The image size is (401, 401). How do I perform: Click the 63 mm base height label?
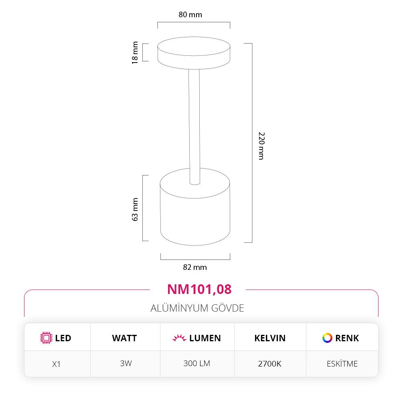click(135, 209)
